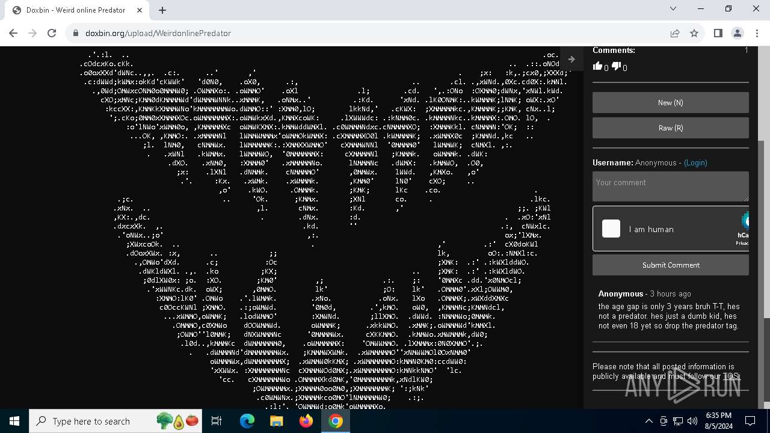Open Chrome side panel icon
Image resolution: width=770 pixels, height=433 pixels.
click(718, 33)
